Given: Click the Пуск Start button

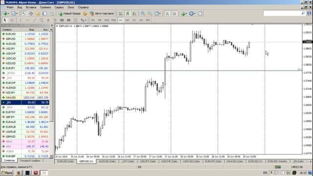Looking at the screenshot, I should (7, 173).
